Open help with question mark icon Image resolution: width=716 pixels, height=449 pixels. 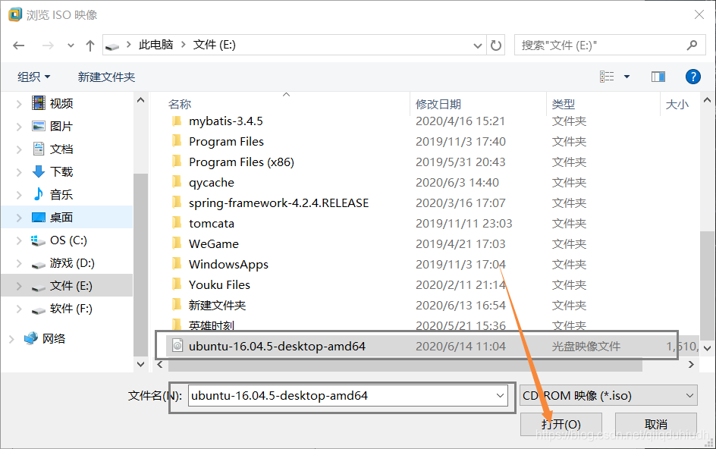692,77
